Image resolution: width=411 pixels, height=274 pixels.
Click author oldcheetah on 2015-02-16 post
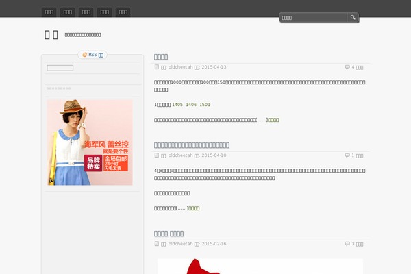[x=181, y=244]
